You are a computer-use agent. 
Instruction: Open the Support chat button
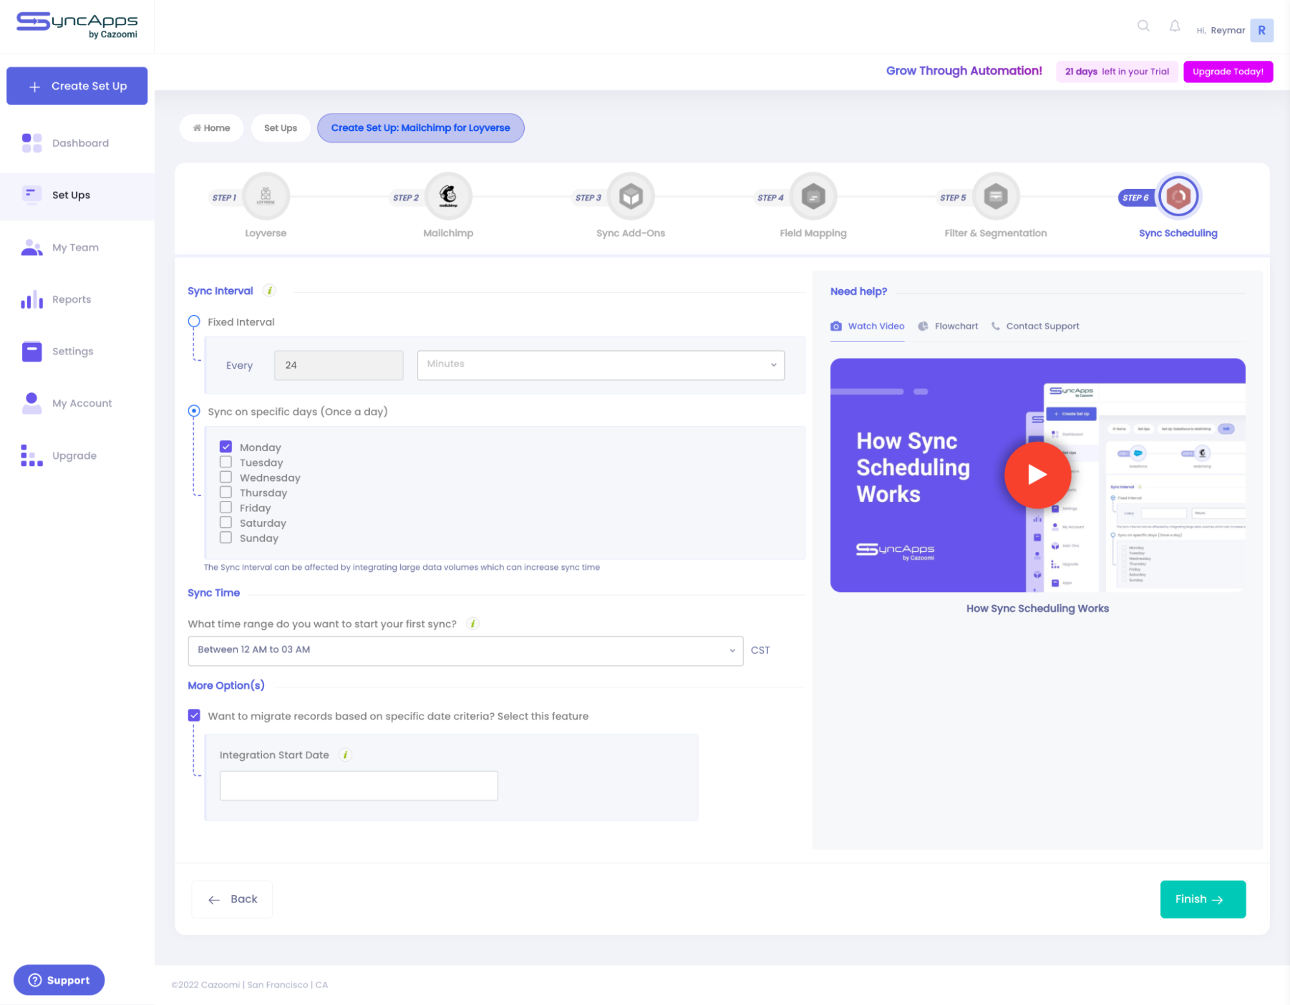pos(59,980)
